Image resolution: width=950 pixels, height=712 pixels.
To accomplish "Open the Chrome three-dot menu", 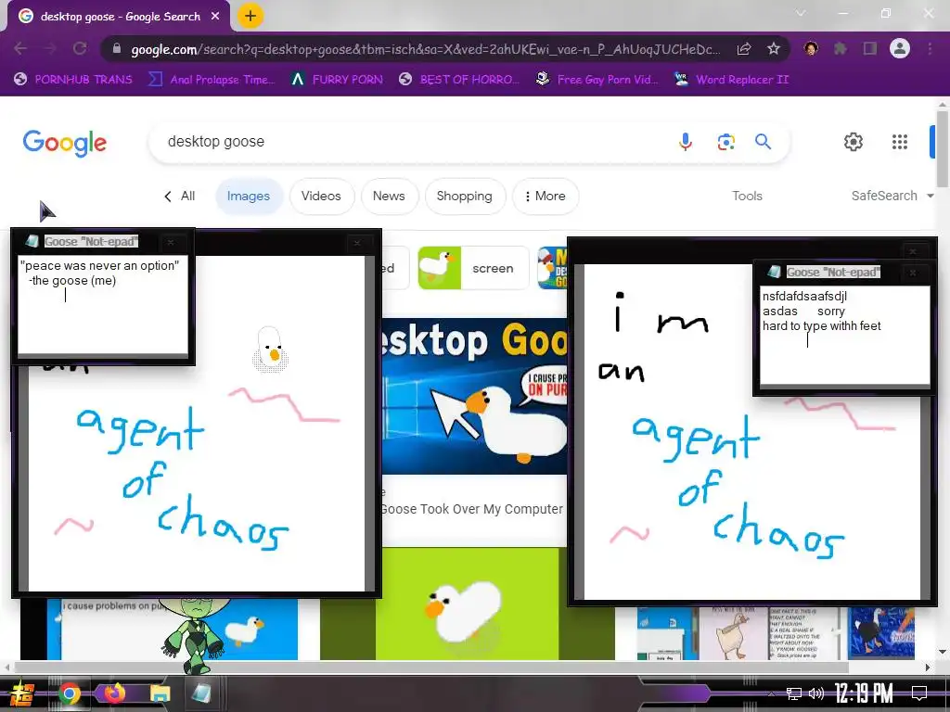I will pyautogui.click(x=930, y=48).
